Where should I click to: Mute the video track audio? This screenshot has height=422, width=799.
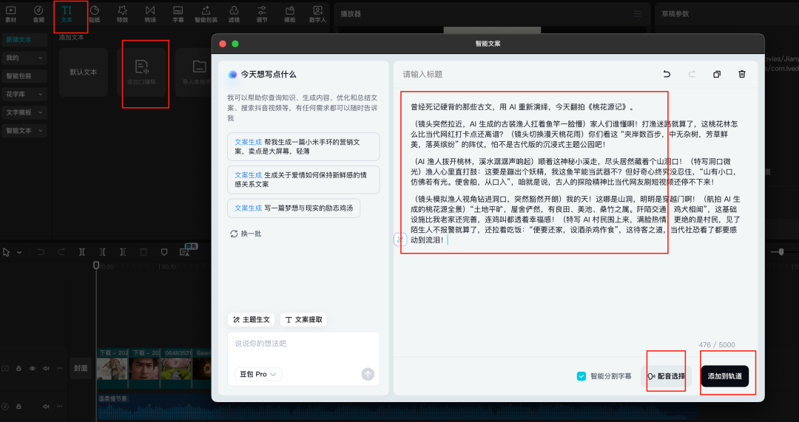click(x=45, y=368)
